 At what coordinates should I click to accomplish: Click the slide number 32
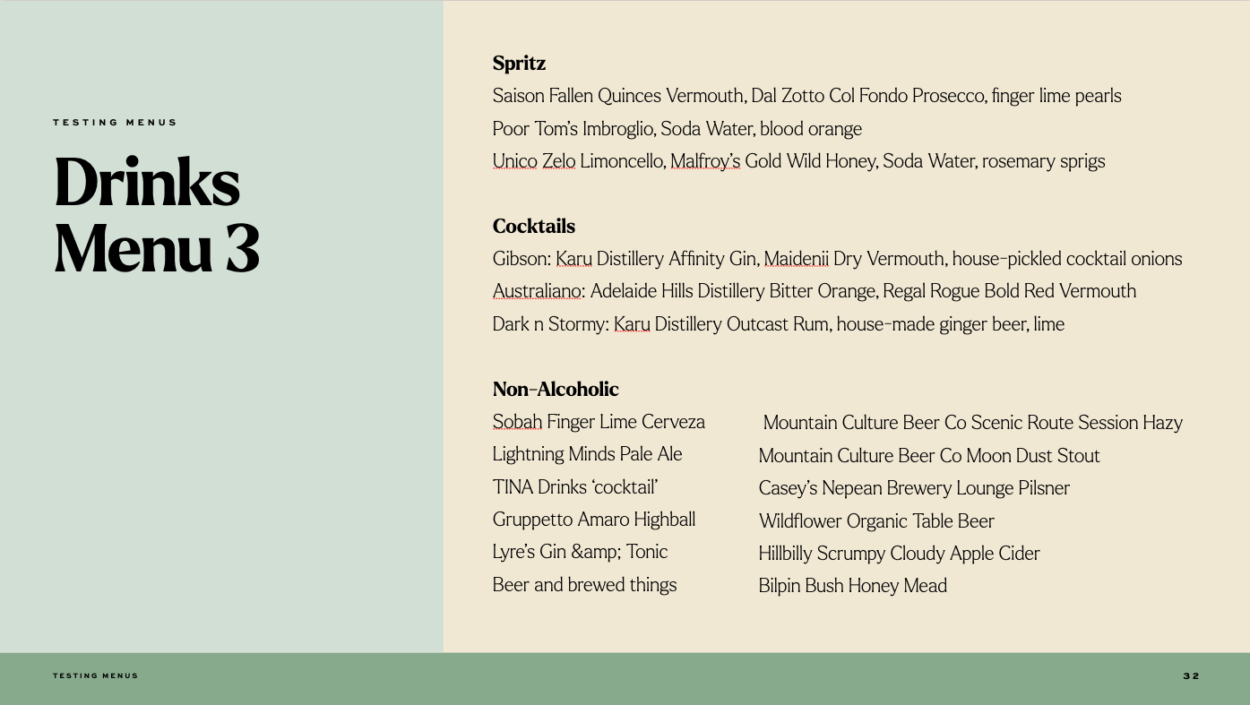pos(1191,676)
